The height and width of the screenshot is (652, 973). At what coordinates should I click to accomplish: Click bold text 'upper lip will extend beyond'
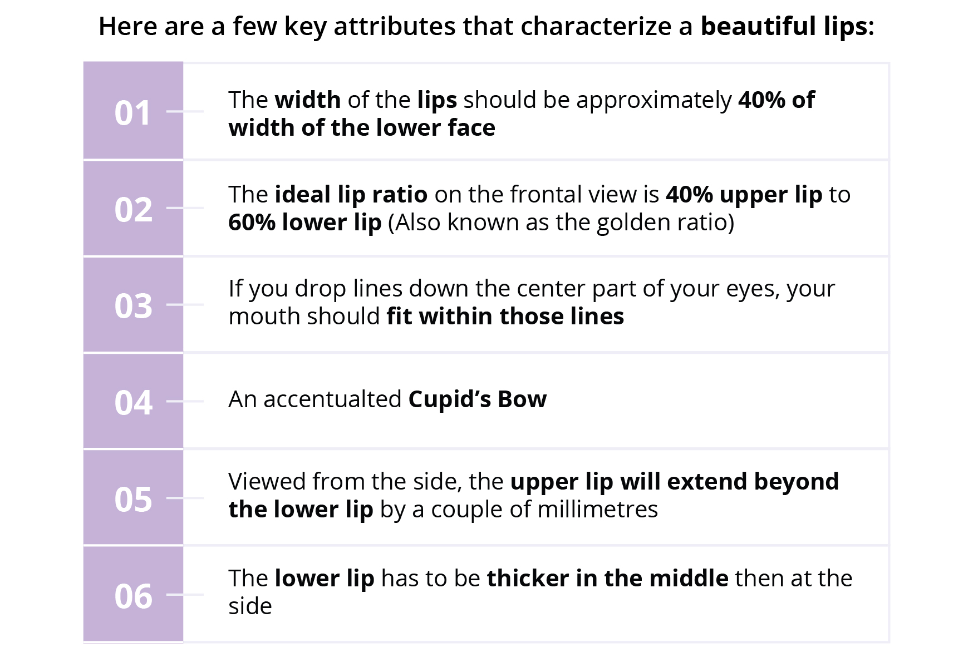pos(675,482)
